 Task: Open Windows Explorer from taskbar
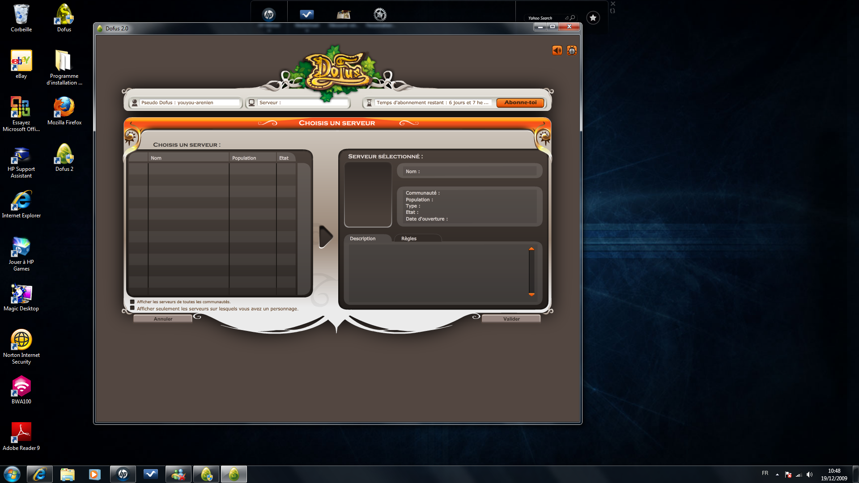(x=68, y=474)
